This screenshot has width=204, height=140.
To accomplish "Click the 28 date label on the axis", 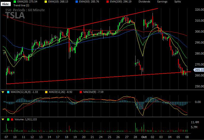I will click(135, 137).
